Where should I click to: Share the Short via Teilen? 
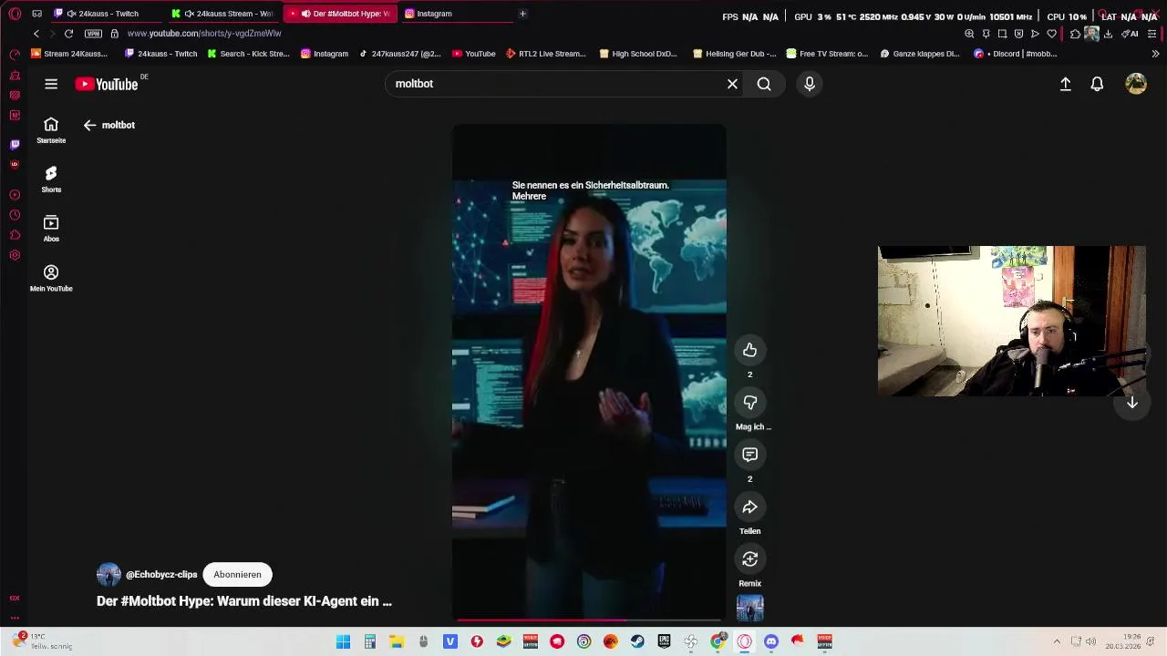tap(749, 507)
